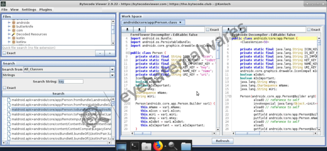Expand the butterknife tree node handle
This screenshot has height=151, width=327.
9,26
